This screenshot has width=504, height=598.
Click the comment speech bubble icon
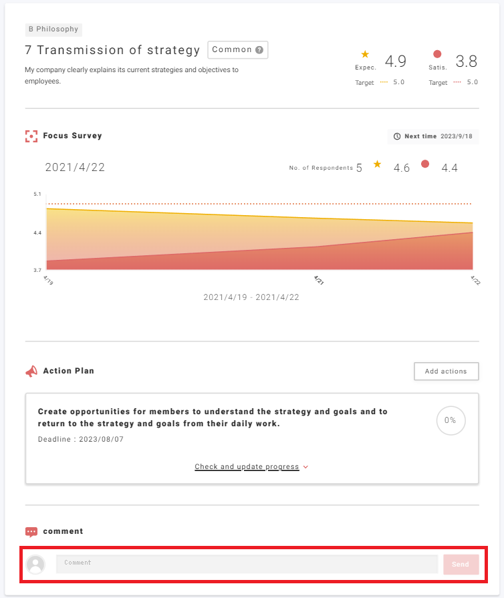pyautogui.click(x=31, y=532)
